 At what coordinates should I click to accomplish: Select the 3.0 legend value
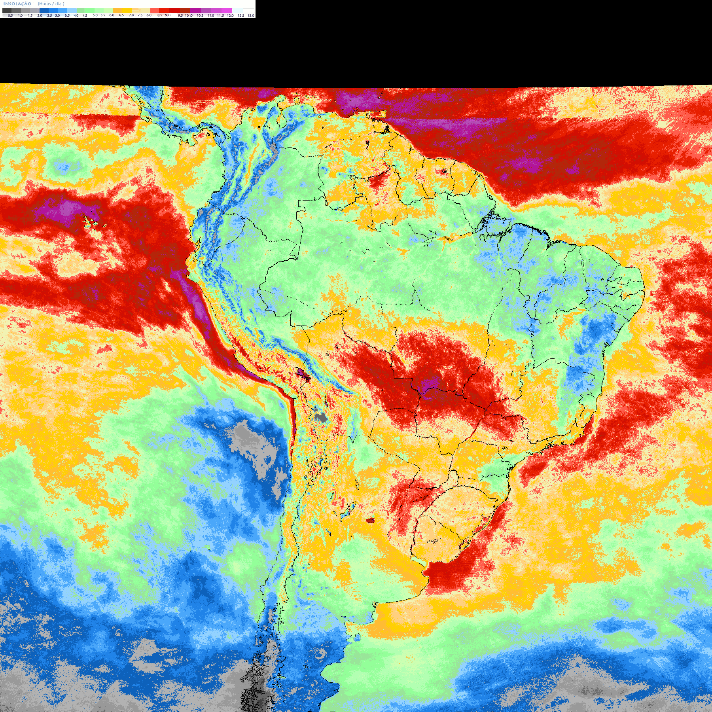(x=57, y=15)
